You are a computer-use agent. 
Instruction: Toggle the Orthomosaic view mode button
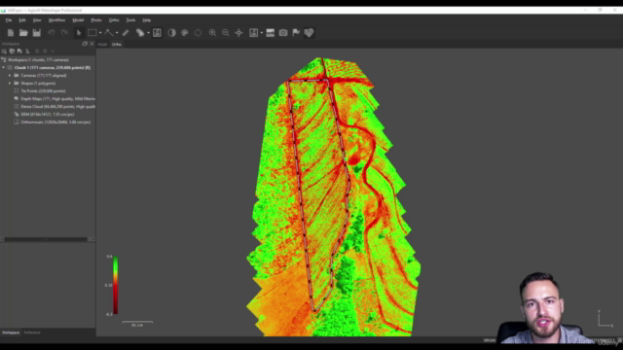[157, 33]
